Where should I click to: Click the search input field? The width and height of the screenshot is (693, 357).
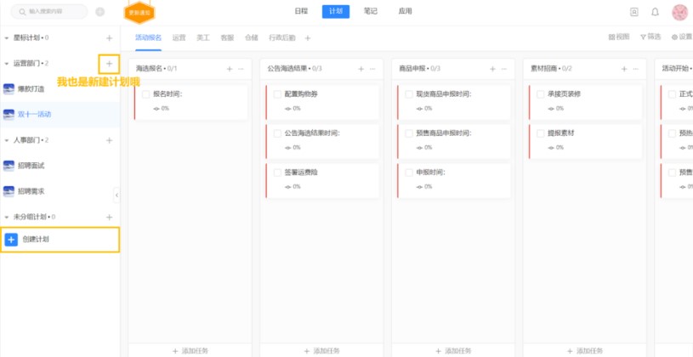[51, 12]
